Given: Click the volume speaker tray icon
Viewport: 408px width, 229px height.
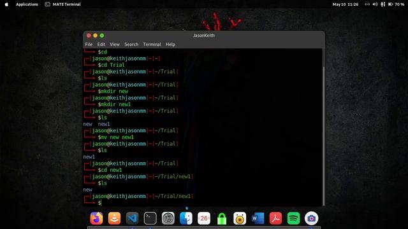Looking at the screenshot, I should click(375, 4).
